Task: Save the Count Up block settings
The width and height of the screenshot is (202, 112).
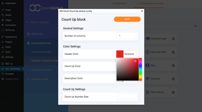Action: [x=127, y=19]
